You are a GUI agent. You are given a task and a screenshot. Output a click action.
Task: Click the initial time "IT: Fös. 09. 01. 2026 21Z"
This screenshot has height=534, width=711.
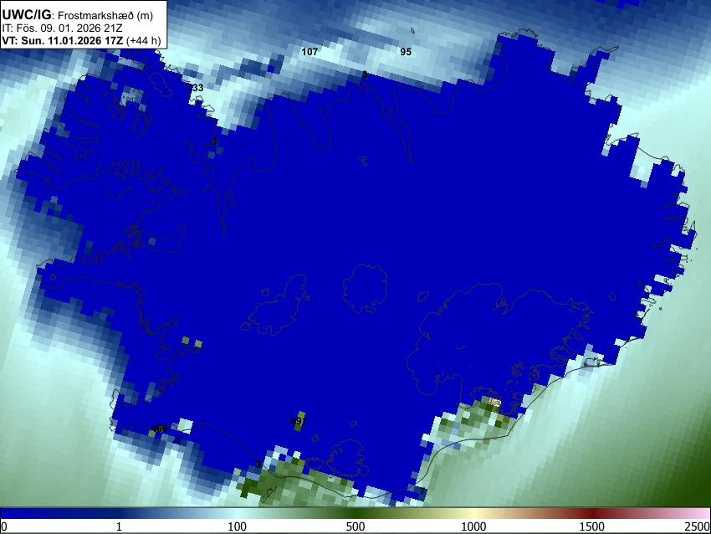click(62, 28)
